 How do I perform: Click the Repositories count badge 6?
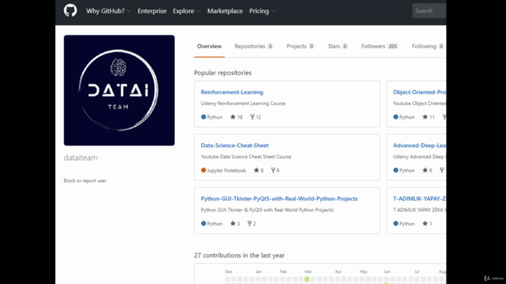pos(270,47)
